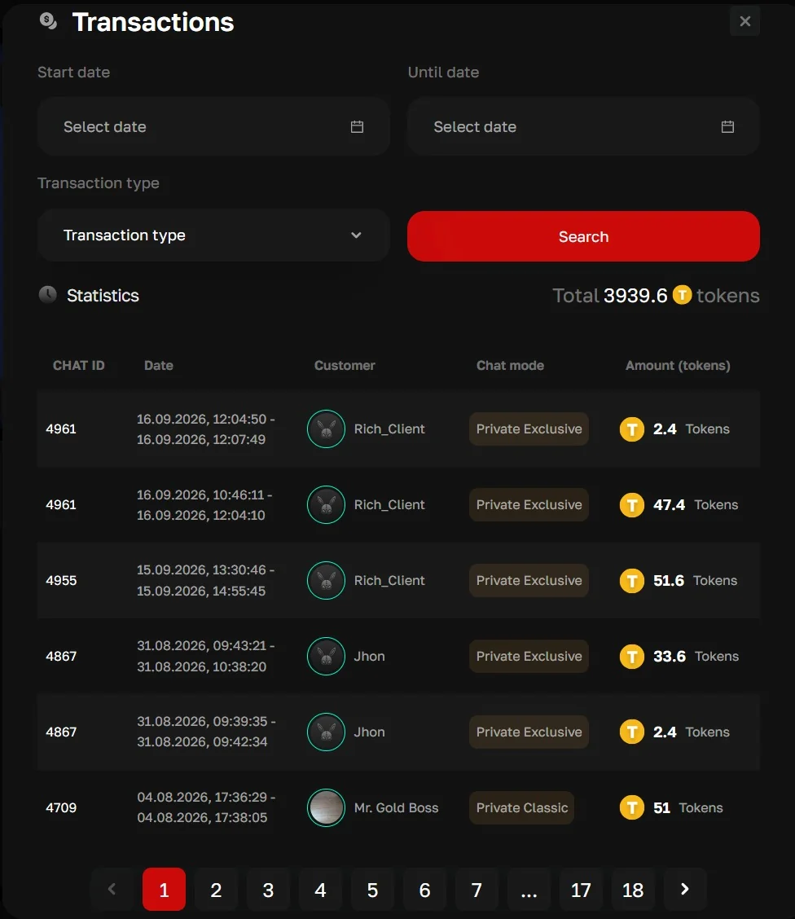Click the CHAT ID column header
The height and width of the screenshot is (919, 795).
[x=78, y=365]
